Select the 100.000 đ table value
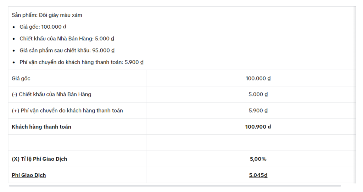The image size is (363, 192). coord(258,78)
